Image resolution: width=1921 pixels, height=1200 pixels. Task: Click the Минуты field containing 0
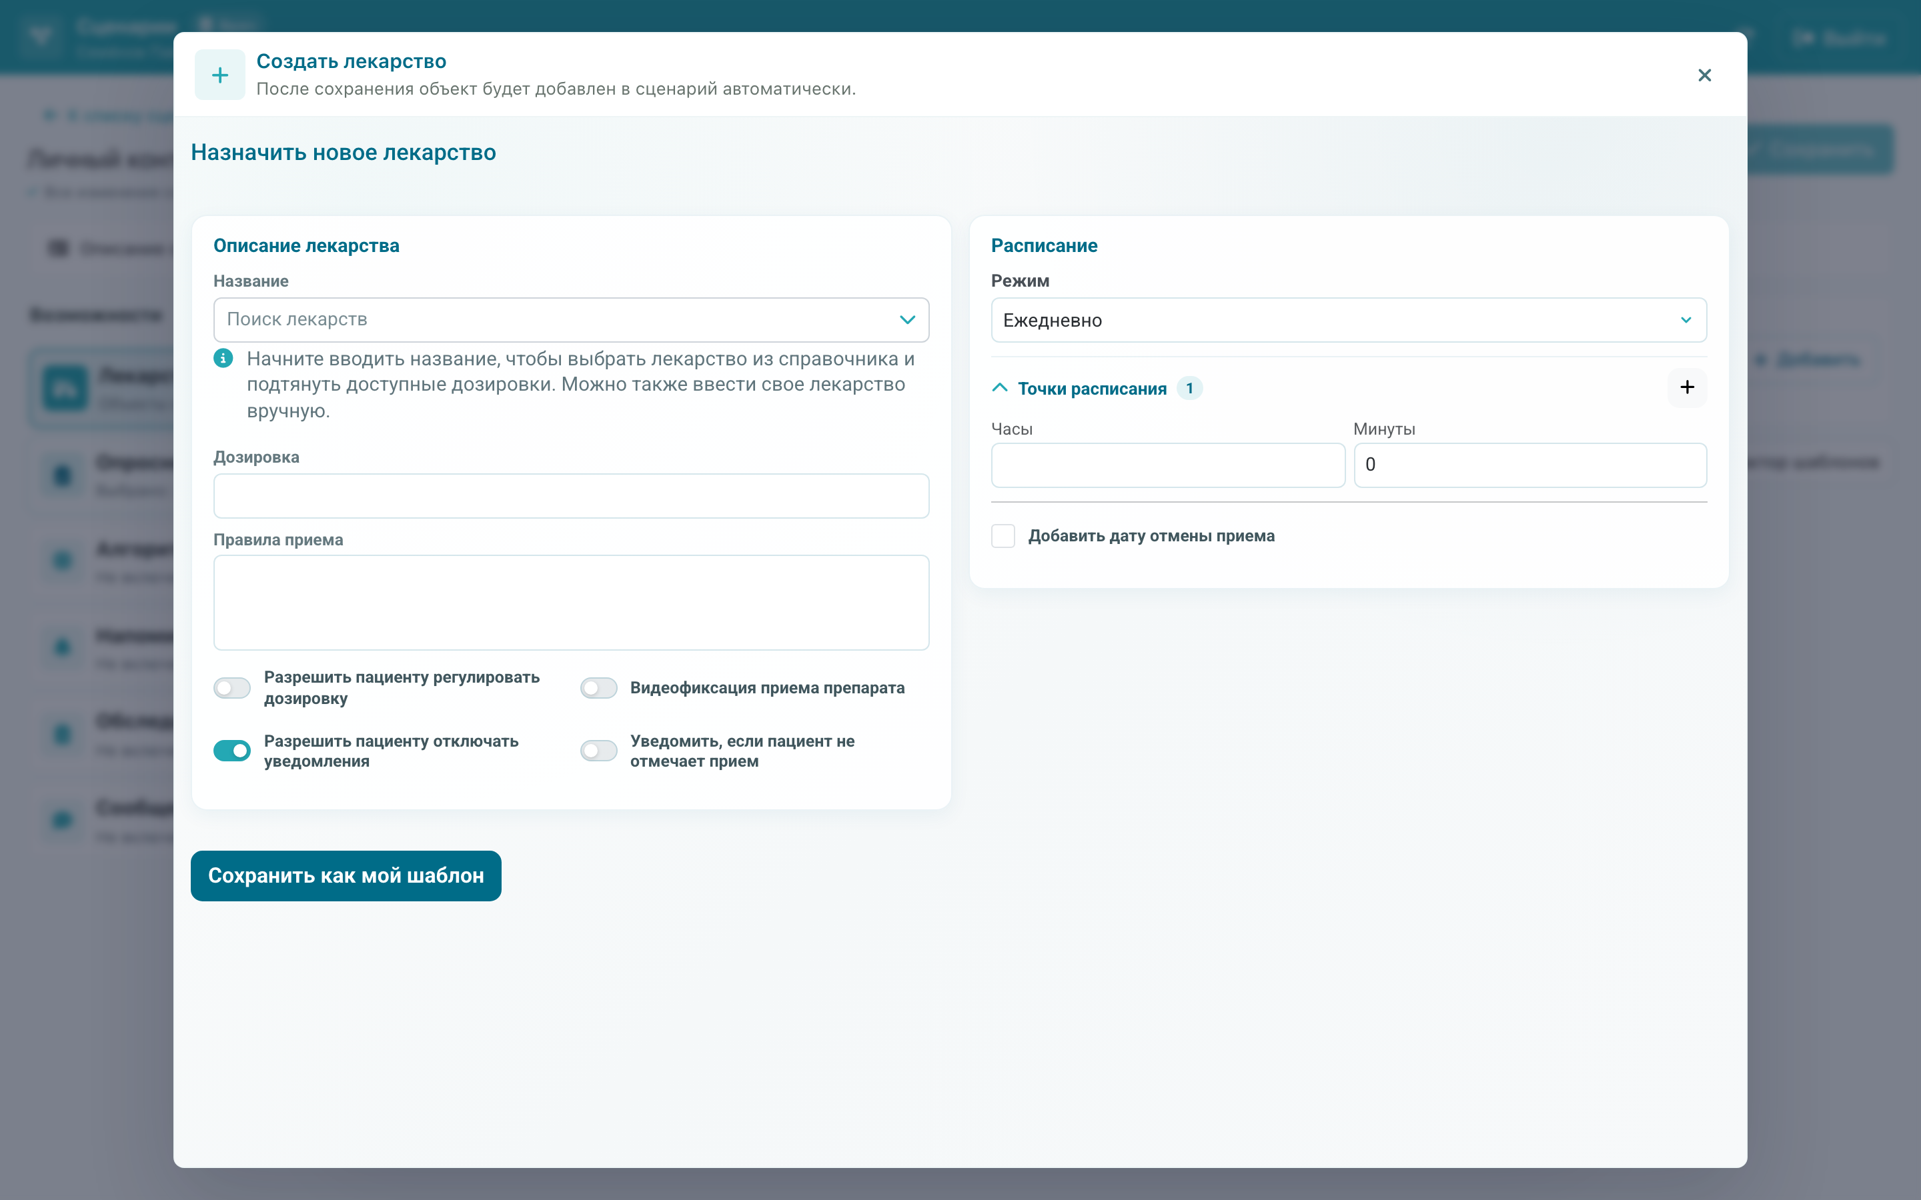coord(1529,465)
